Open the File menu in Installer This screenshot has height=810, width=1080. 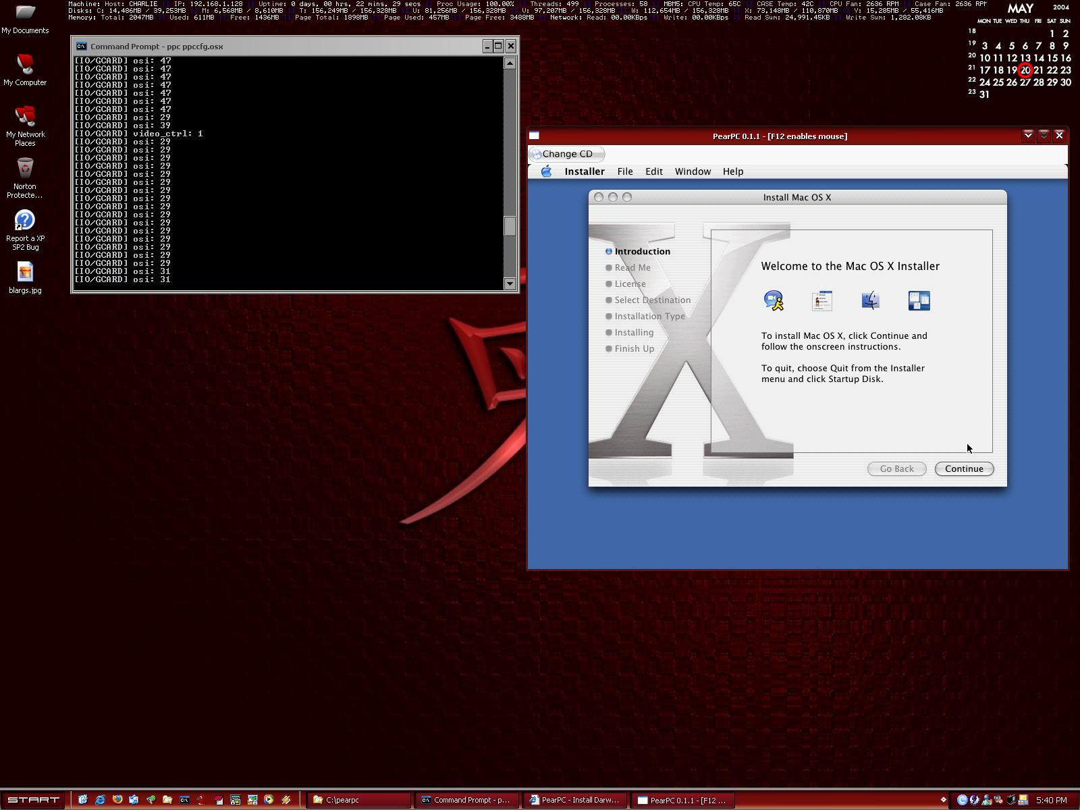(x=625, y=171)
